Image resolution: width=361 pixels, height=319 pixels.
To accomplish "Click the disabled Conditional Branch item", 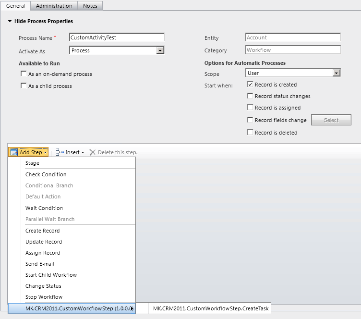I will click(x=72, y=185).
